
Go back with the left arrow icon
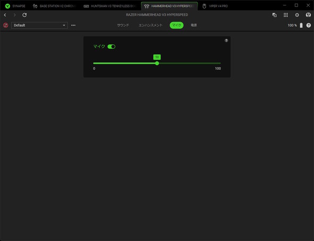tap(5, 15)
